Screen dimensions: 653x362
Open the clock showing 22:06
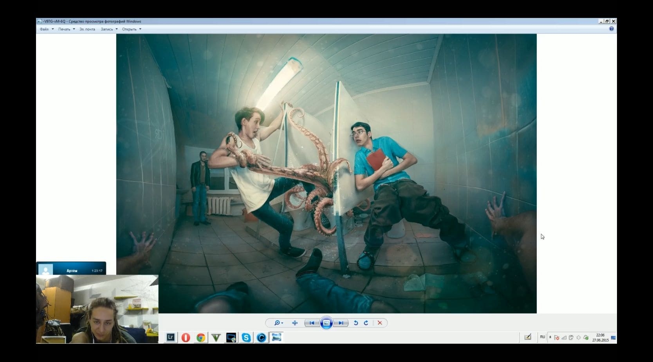[x=601, y=338]
